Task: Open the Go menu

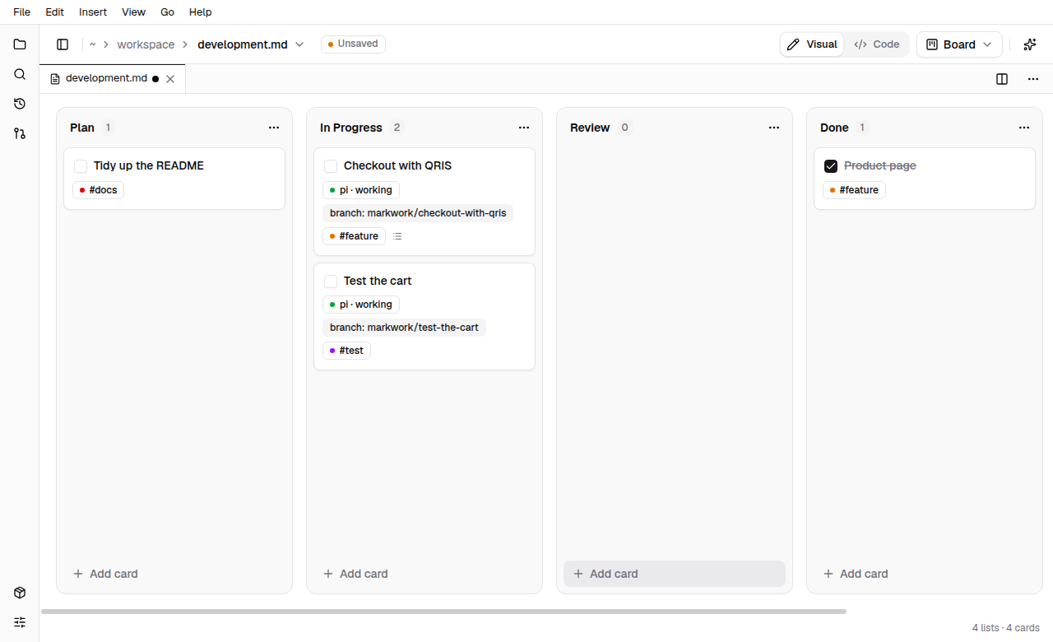Action: pos(168,12)
